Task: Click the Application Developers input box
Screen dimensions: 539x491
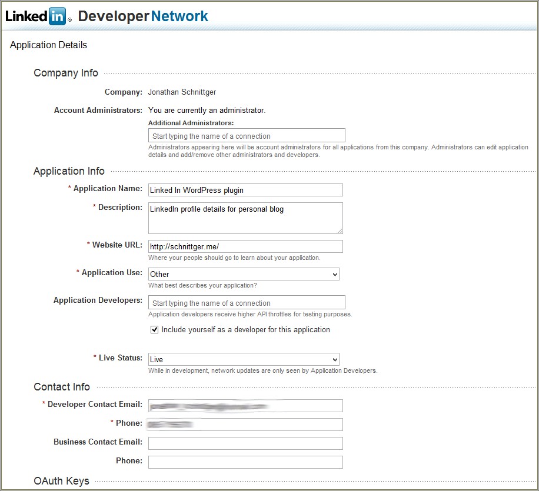Action: (247, 302)
